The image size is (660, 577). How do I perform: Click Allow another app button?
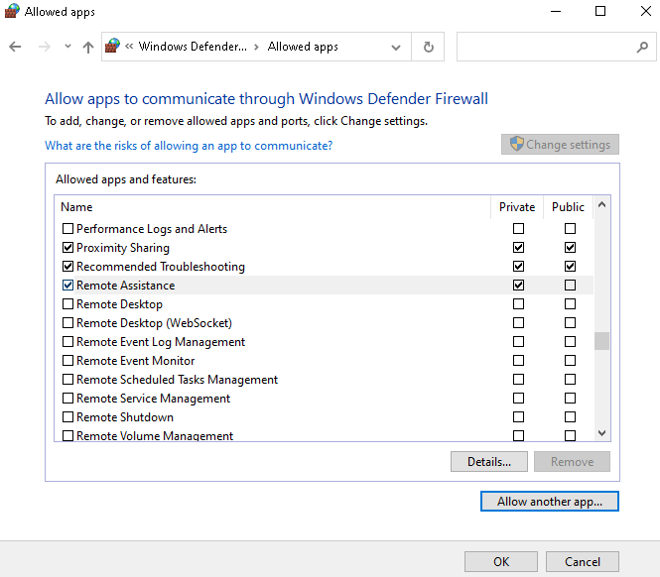(549, 502)
